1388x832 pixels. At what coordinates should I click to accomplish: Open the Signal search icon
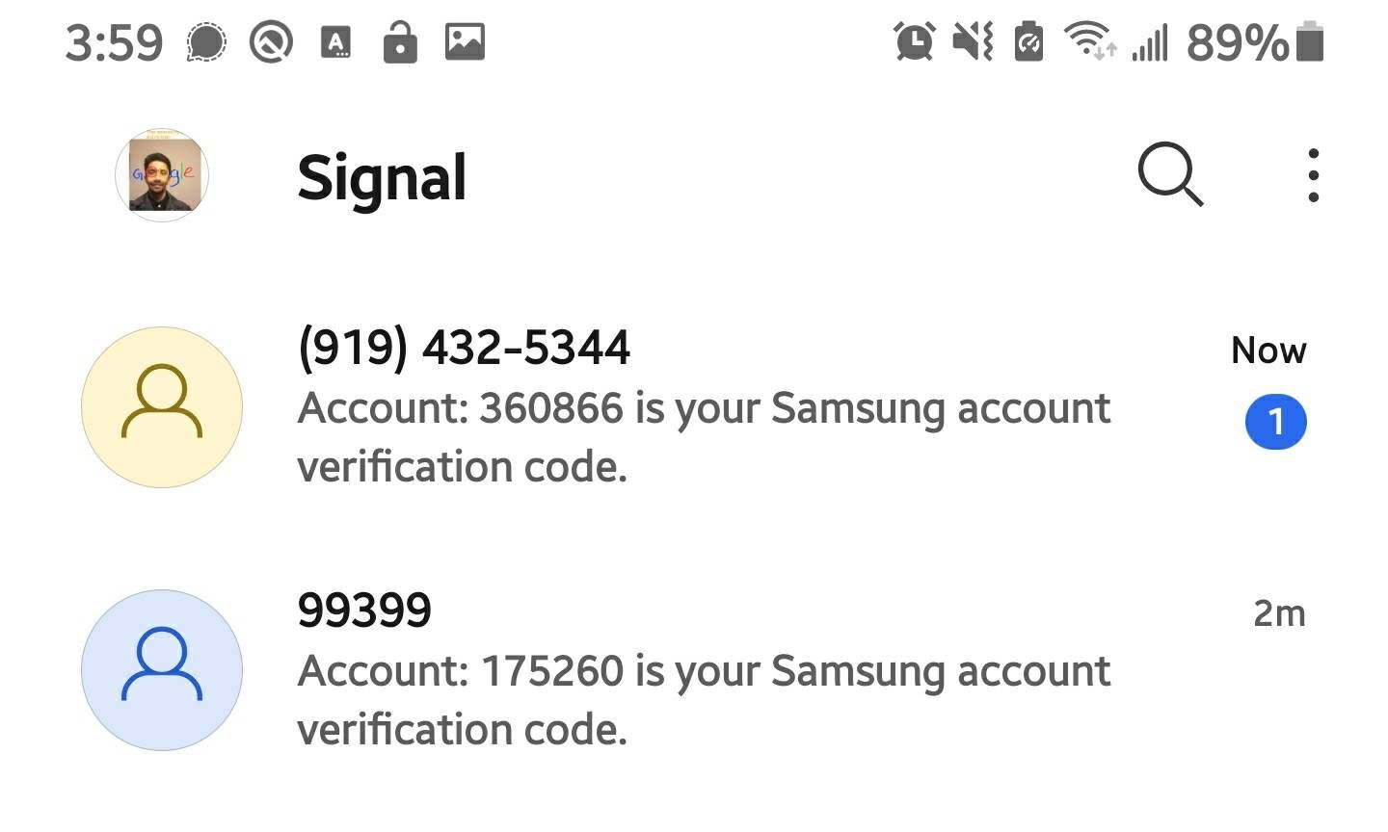(x=1170, y=175)
